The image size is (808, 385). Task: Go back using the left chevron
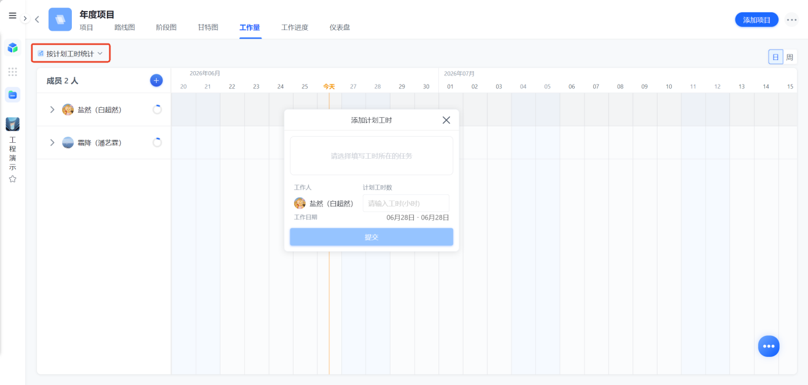pos(37,20)
